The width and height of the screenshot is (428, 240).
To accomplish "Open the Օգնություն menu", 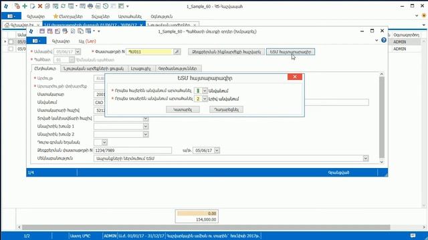I will coord(162,16).
